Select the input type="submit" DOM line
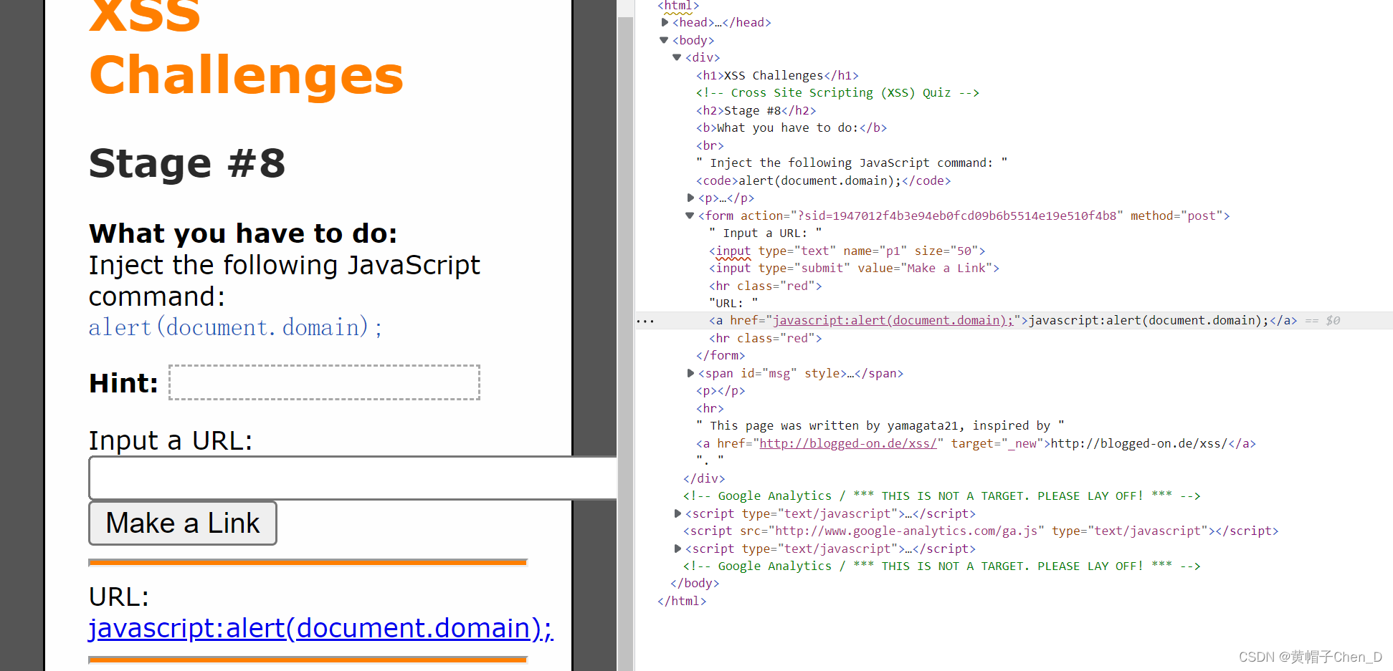The height and width of the screenshot is (671, 1393). coord(854,268)
